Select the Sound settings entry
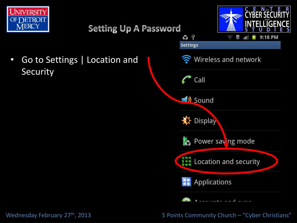297x223 pixels. [230, 100]
